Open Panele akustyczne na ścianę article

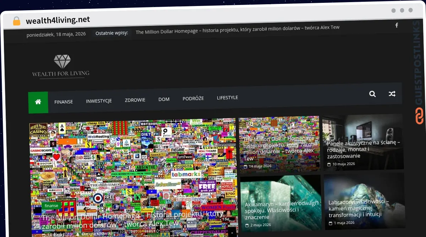(x=364, y=149)
